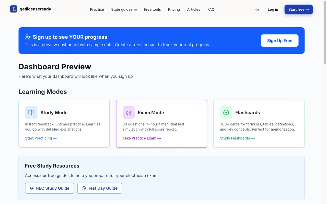The width and height of the screenshot is (327, 204).
Task: Click the user-plus icon in the banner
Action: [x=28, y=37]
